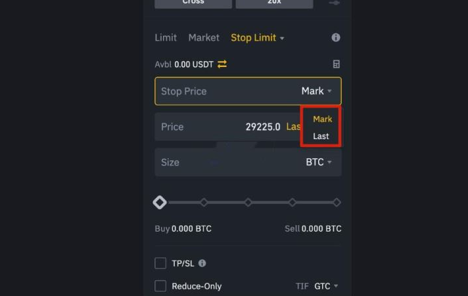This screenshot has height=296, width=468.
Task: Click the order type info icon
Action: [x=336, y=38]
